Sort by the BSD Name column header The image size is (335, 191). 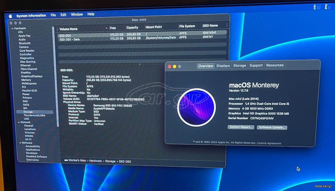click(214, 25)
